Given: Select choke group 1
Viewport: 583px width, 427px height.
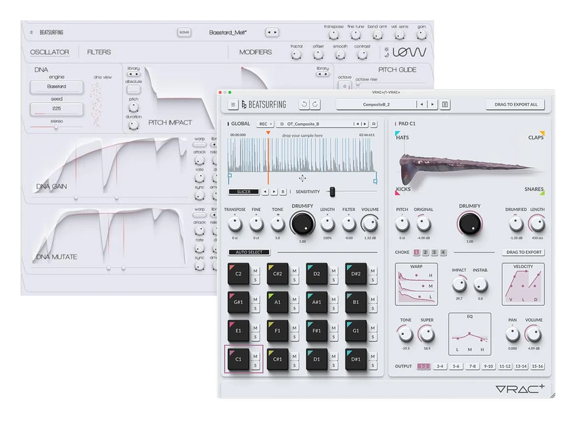Looking at the screenshot, I should (x=417, y=252).
